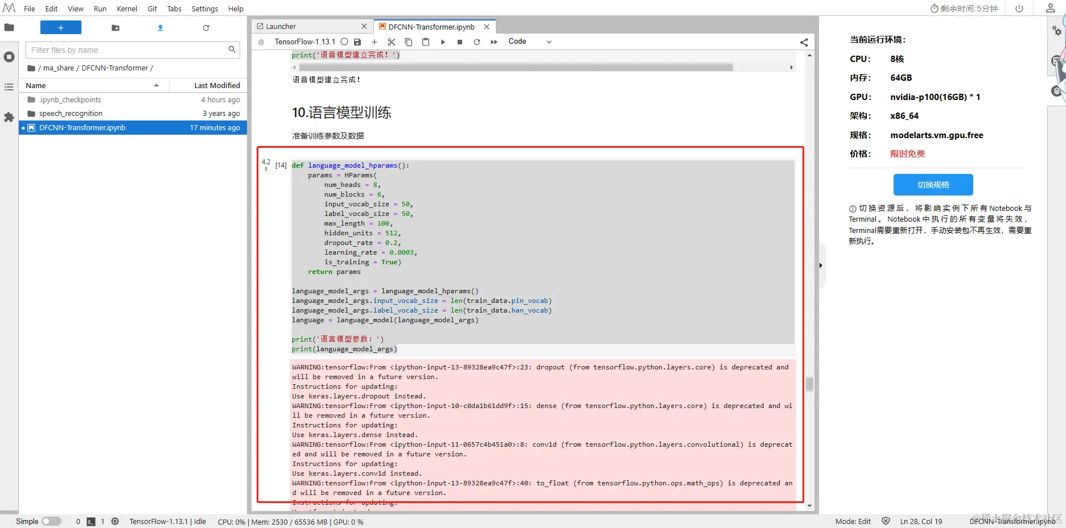The height and width of the screenshot is (528, 1066).
Task: Share the notebook with the share icon
Action: pos(804,42)
